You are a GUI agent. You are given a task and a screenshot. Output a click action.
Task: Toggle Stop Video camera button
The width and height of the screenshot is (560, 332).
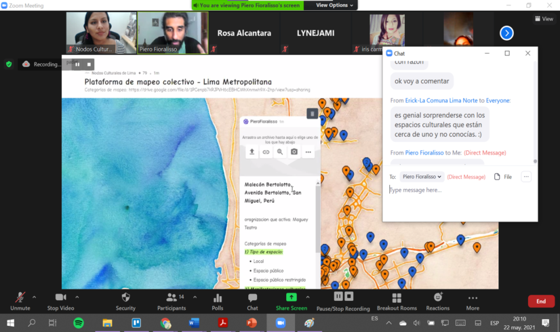62,300
